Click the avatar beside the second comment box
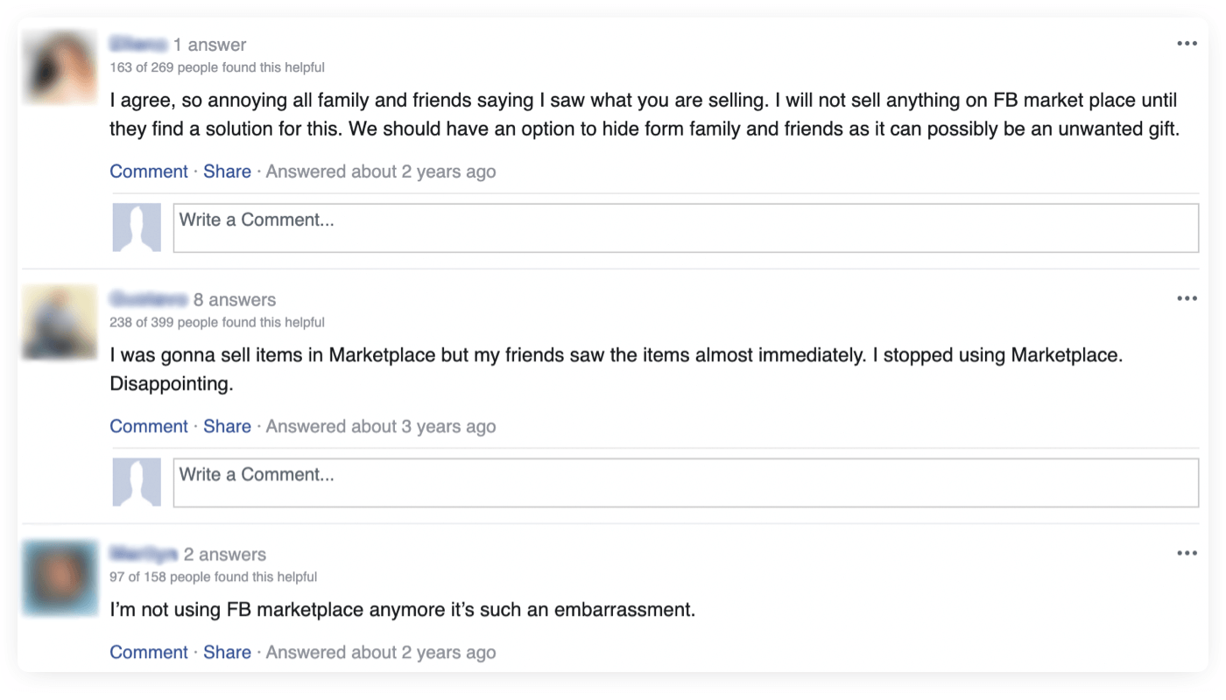The width and height of the screenshot is (1226, 700). coord(137,482)
